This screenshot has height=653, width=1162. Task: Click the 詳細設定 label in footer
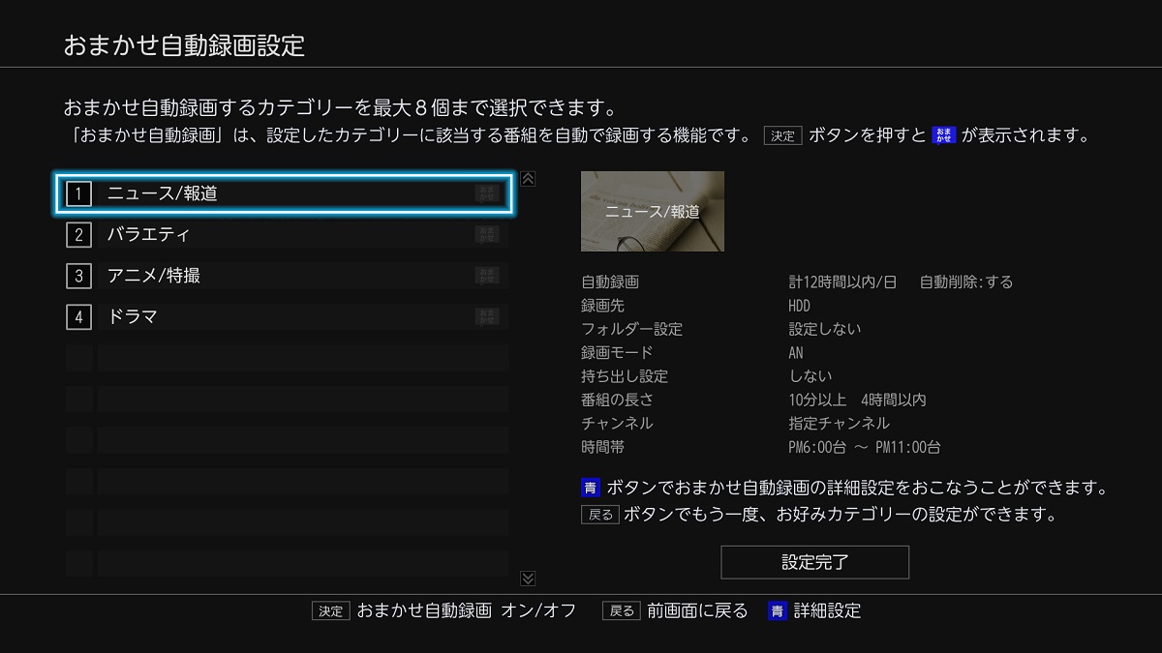[x=827, y=610]
